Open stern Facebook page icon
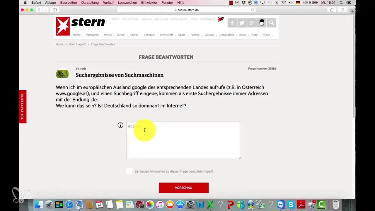Screen dimensions: 375x211 [232, 23]
